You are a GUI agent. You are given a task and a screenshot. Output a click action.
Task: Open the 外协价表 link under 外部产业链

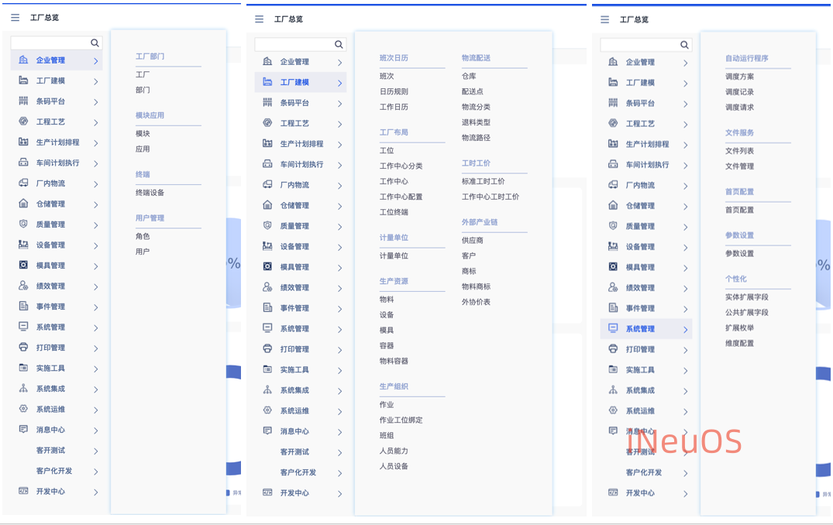[x=476, y=302]
